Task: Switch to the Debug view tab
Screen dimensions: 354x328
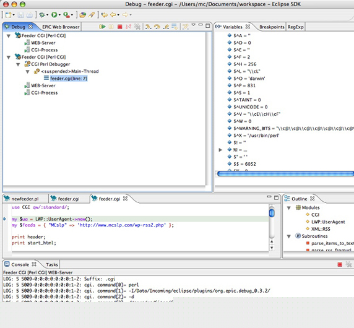Action: [18, 27]
